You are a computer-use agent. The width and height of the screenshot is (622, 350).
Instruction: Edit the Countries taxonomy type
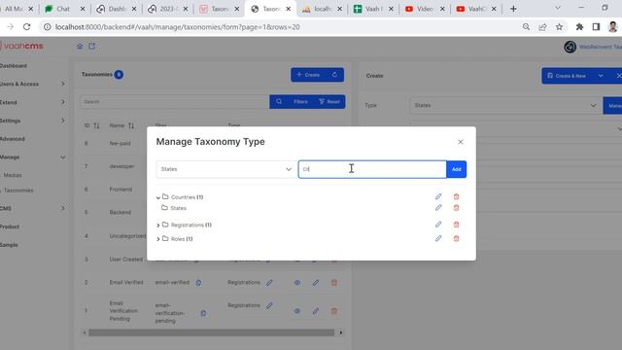pos(438,196)
